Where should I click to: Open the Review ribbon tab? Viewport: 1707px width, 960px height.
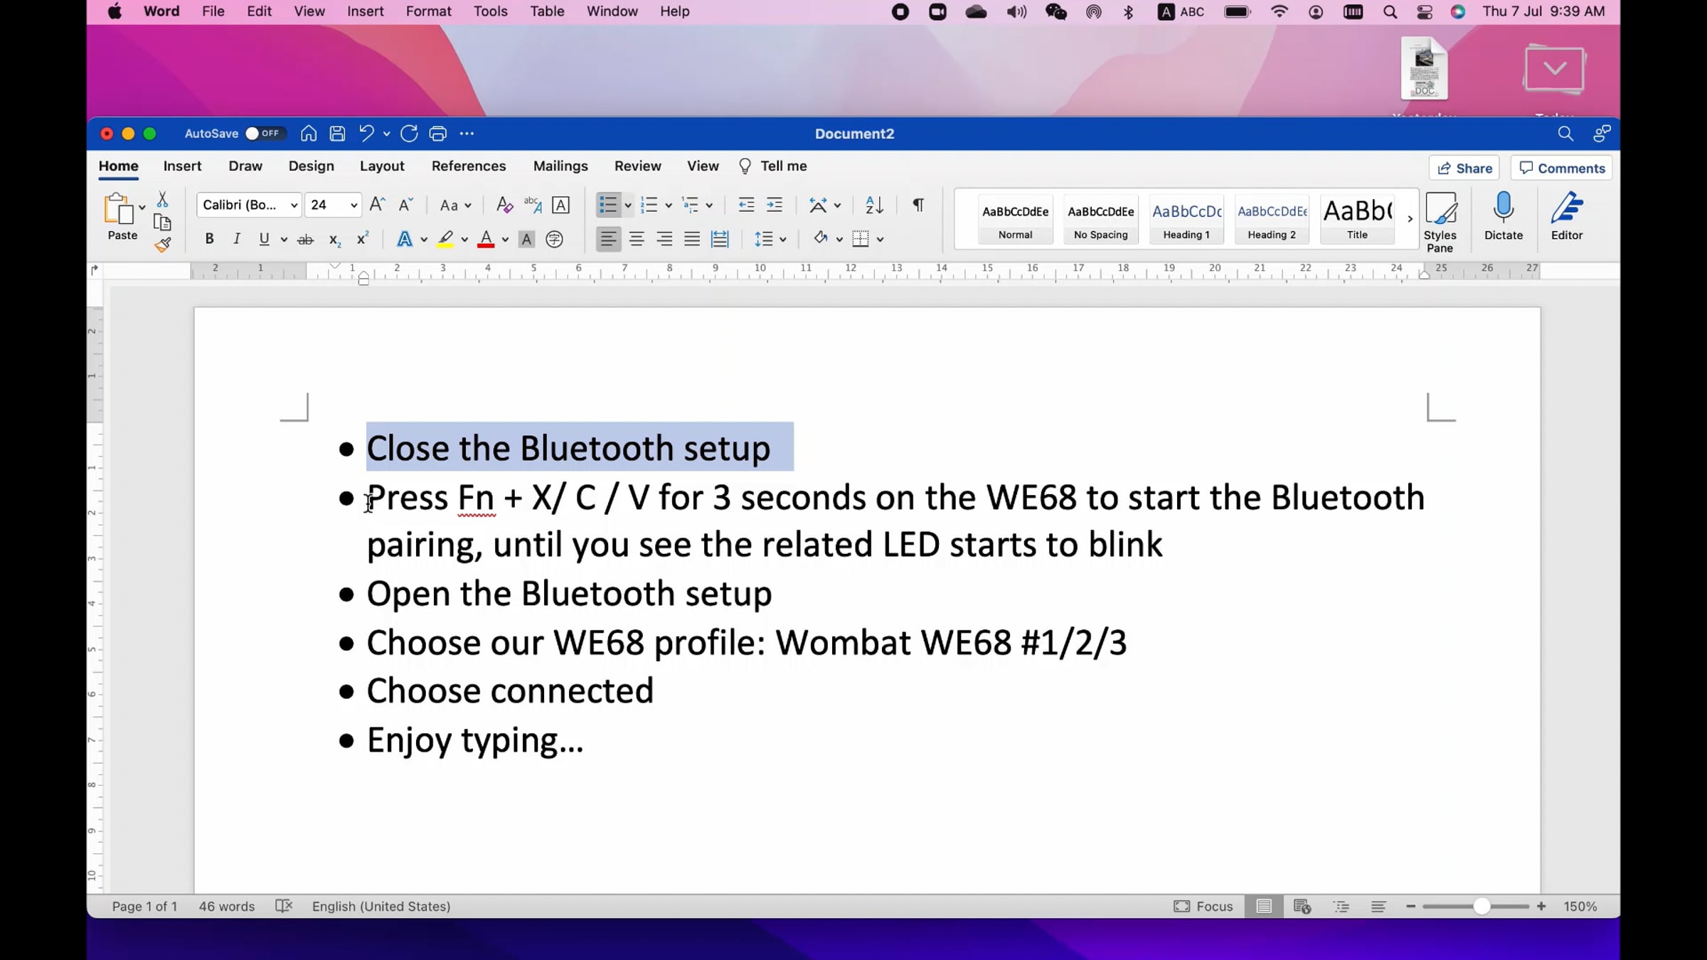point(637,166)
